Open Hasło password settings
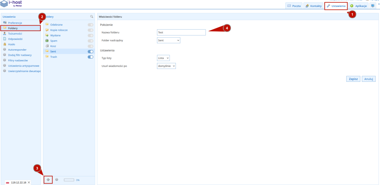 (x=12, y=44)
